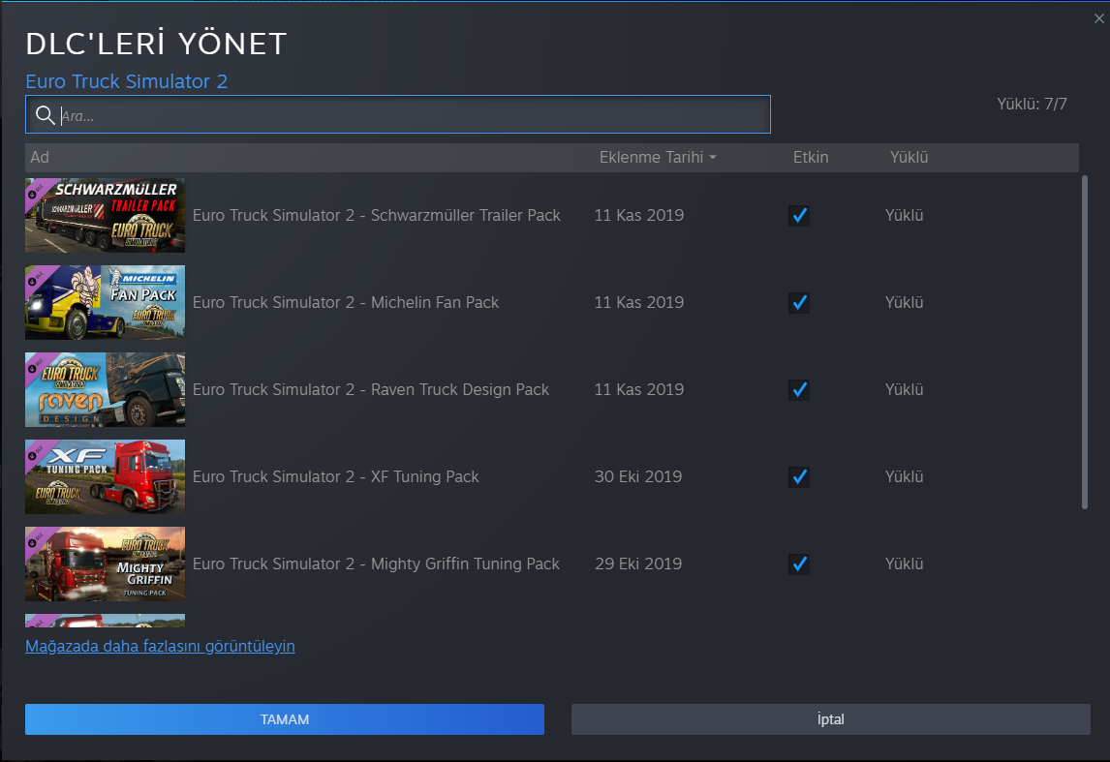The height and width of the screenshot is (762, 1110).
Task: Cancel using the İptal button
Action: [830, 718]
